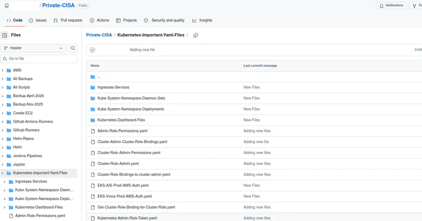Open the master branch dropdown
Image resolution: width=422 pixels, height=221 pixels.
(34, 48)
